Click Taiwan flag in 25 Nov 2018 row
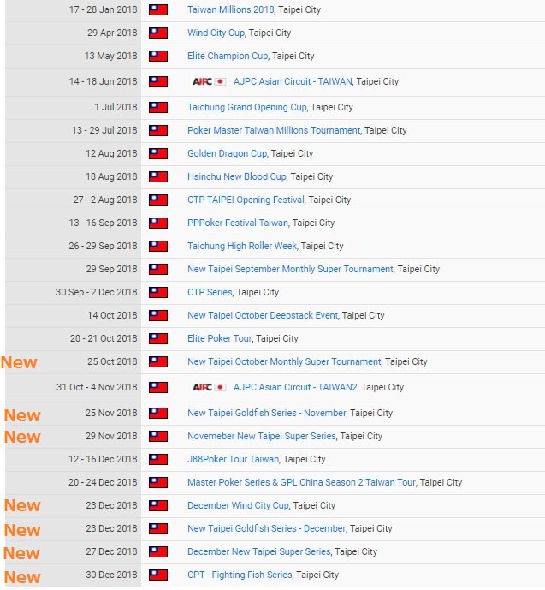Viewport: 545px width, 590px height. pyautogui.click(x=158, y=414)
